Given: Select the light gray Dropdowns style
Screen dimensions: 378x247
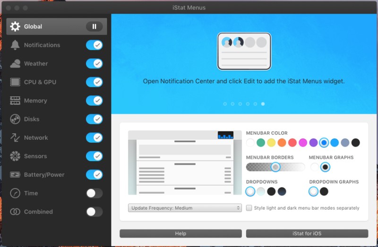Looking at the screenshot, I should tap(261, 192).
